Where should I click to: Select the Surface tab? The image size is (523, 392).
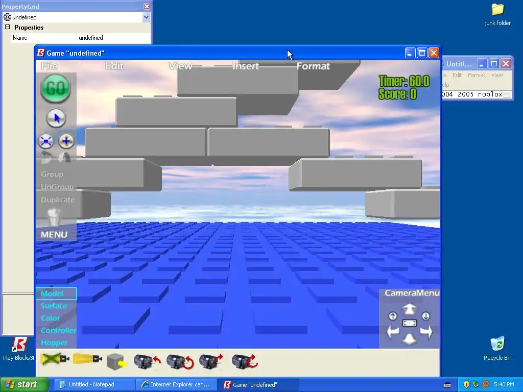(x=54, y=306)
